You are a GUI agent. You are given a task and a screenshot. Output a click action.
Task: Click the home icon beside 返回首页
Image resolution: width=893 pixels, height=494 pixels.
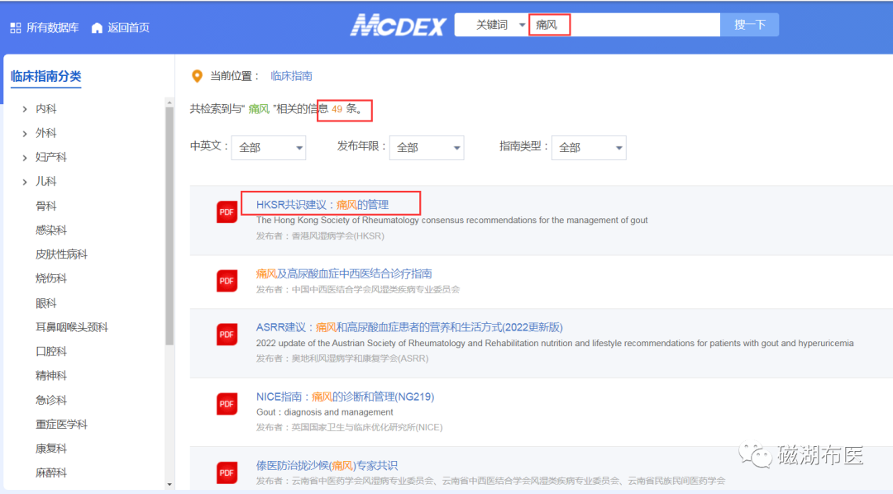pyautogui.click(x=97, y=28)
